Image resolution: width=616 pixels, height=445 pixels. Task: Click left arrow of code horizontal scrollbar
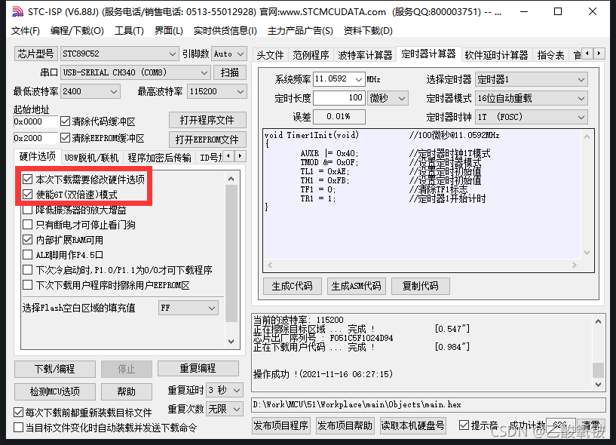click(270, 265)
